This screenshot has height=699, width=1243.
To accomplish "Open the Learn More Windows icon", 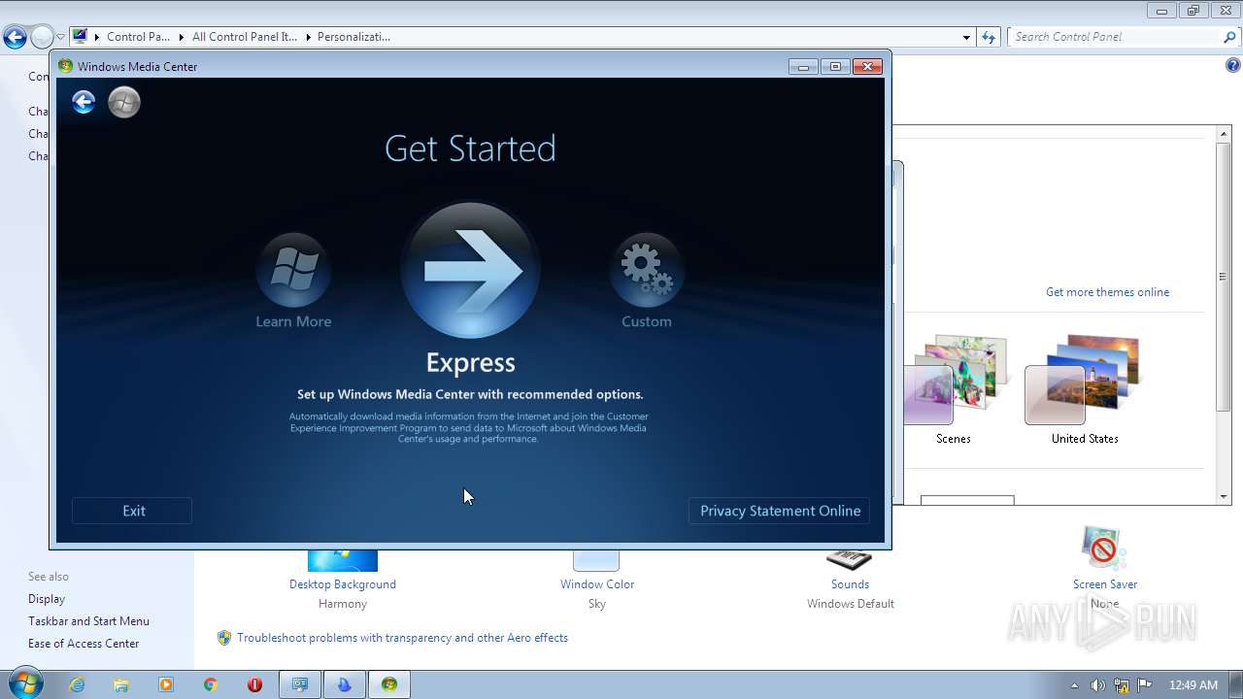I will [x=293, y=270].
